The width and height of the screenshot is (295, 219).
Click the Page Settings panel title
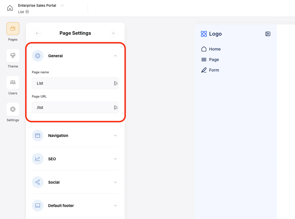[75, 33]
